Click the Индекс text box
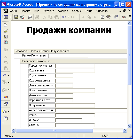Screen dimensions: 133x139 69,120
